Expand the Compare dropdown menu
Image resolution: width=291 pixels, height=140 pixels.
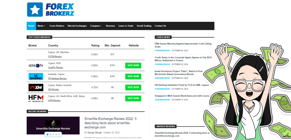tap(95, 26)
